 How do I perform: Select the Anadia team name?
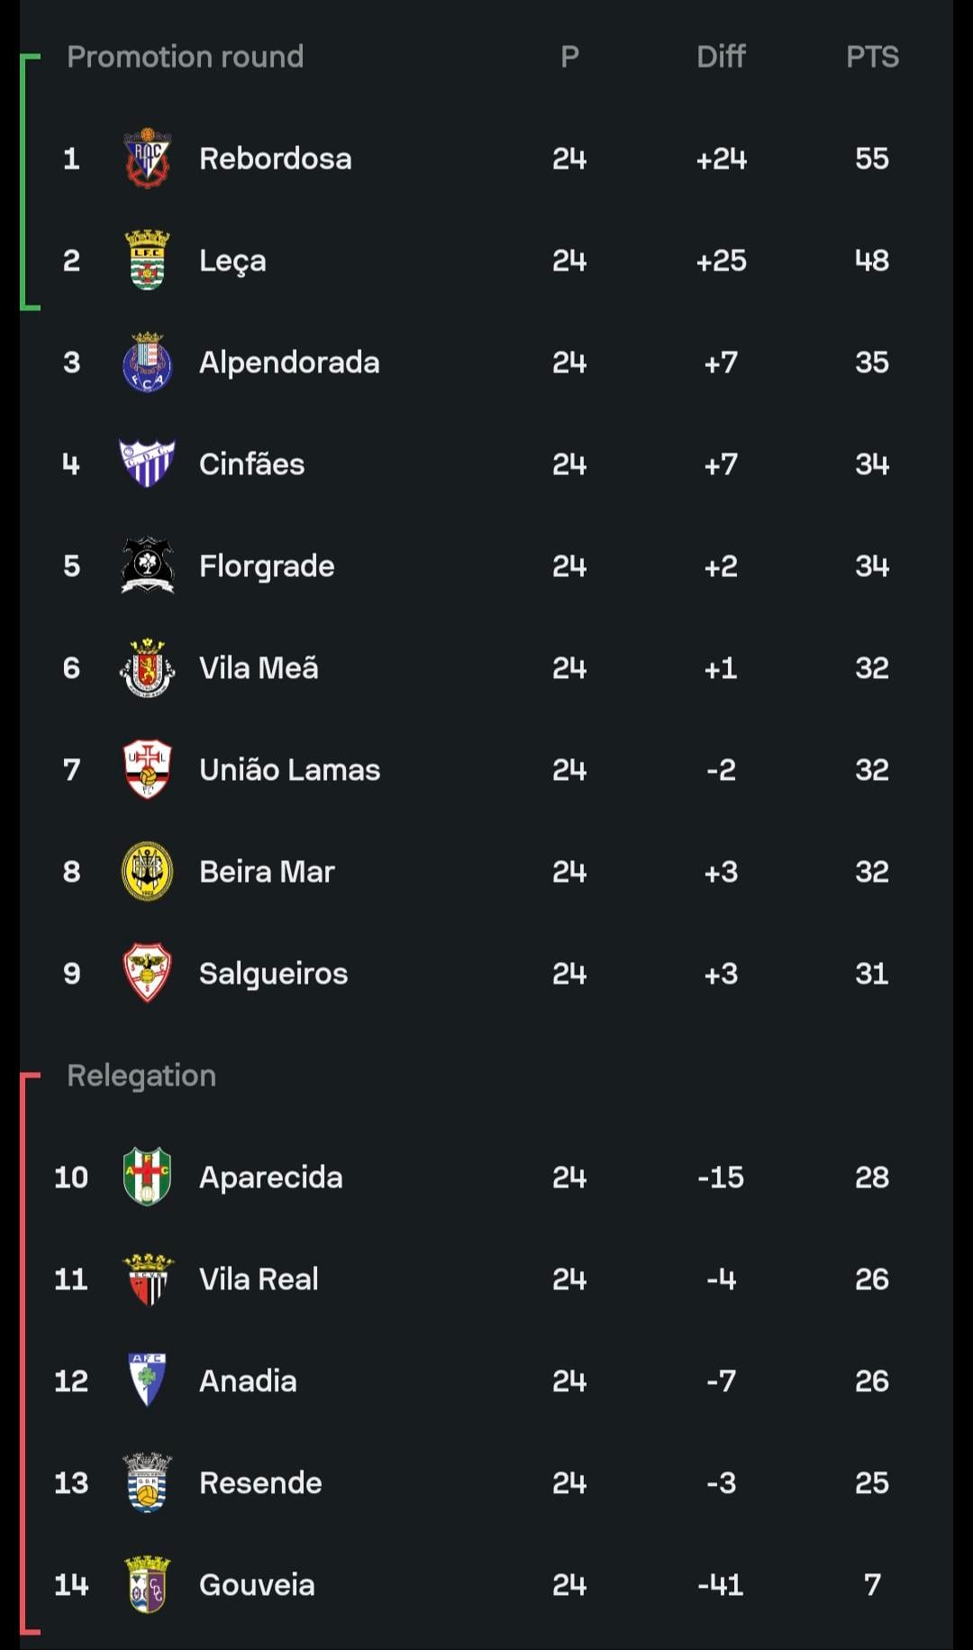[248, 1380]
